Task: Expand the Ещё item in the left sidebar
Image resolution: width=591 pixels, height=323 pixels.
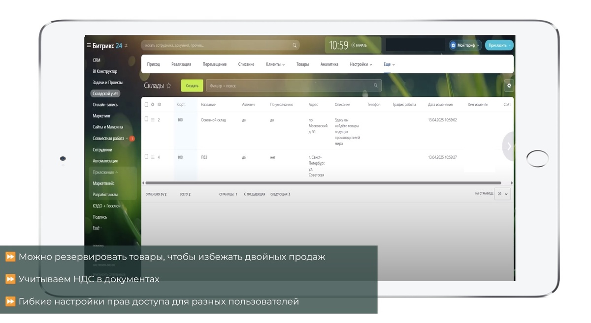Action: [97, 228]
